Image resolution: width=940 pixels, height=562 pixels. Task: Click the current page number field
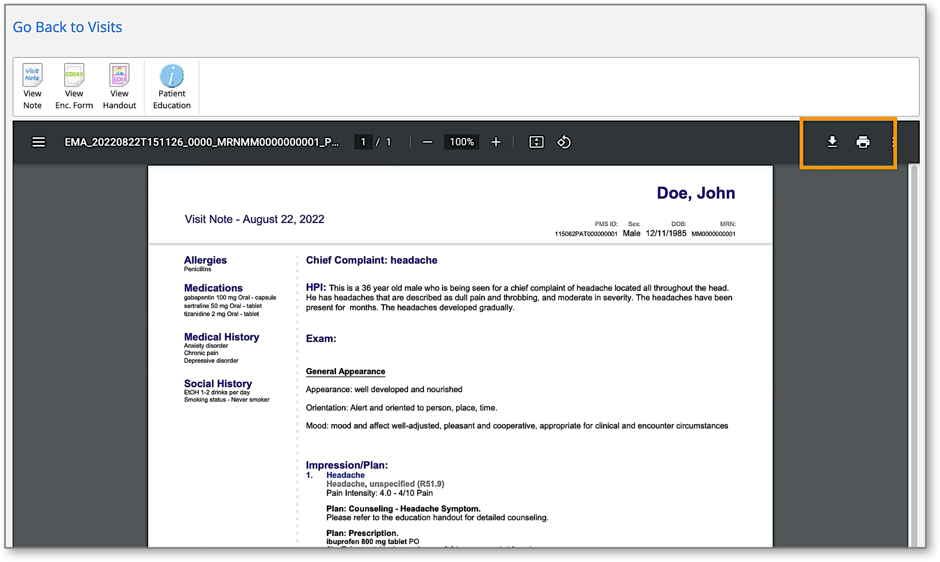click(363, 142)
